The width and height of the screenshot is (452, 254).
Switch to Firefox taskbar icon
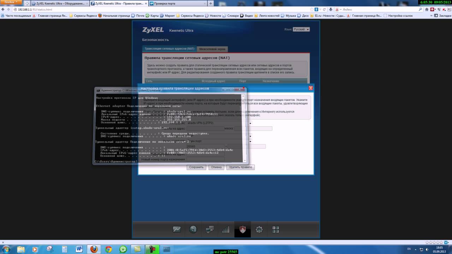94,249
